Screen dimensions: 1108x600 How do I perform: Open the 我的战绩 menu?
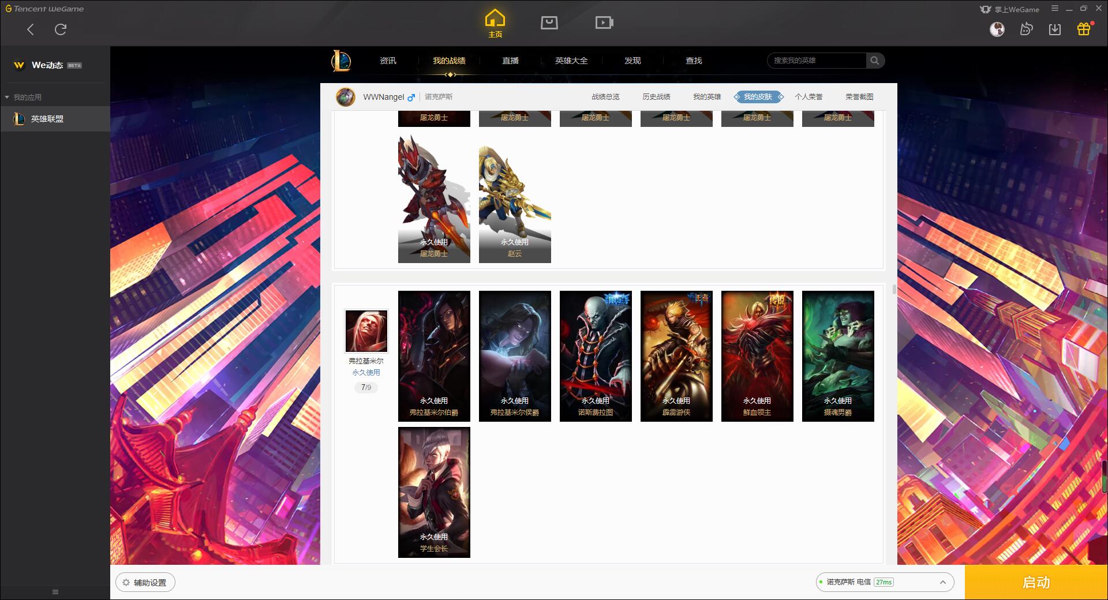pos(449,61)
